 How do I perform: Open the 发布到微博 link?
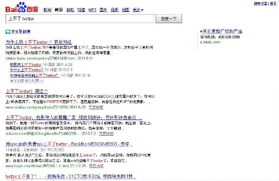21,32
